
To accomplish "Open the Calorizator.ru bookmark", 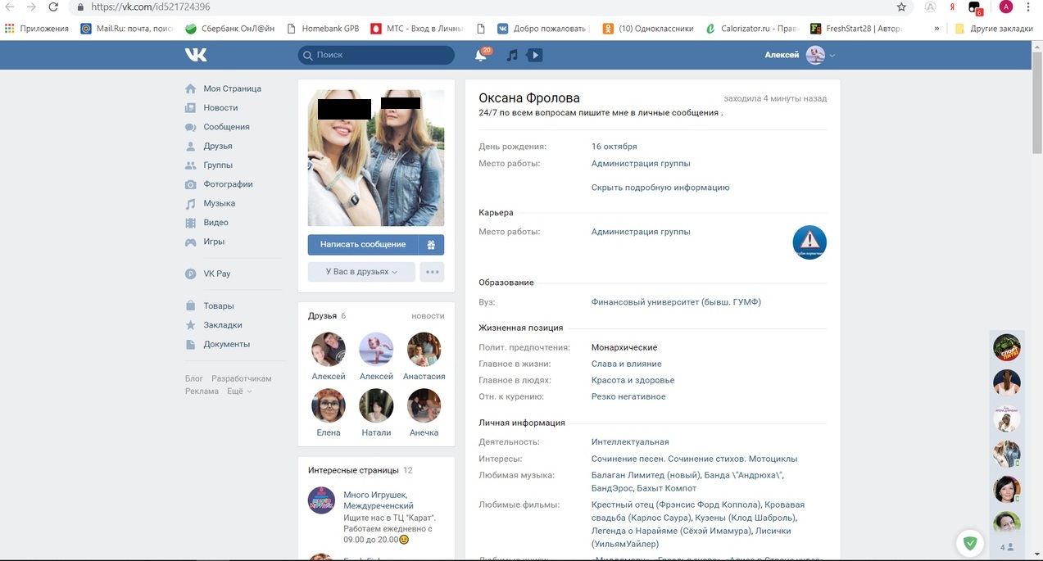I will (x=752, y=29).
